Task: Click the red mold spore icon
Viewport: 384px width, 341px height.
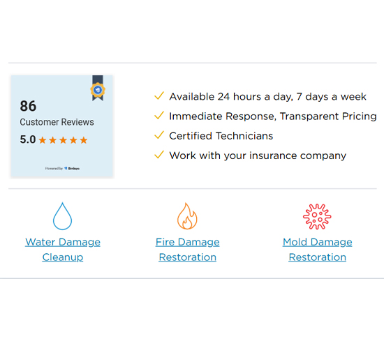Action: point(317,216)
